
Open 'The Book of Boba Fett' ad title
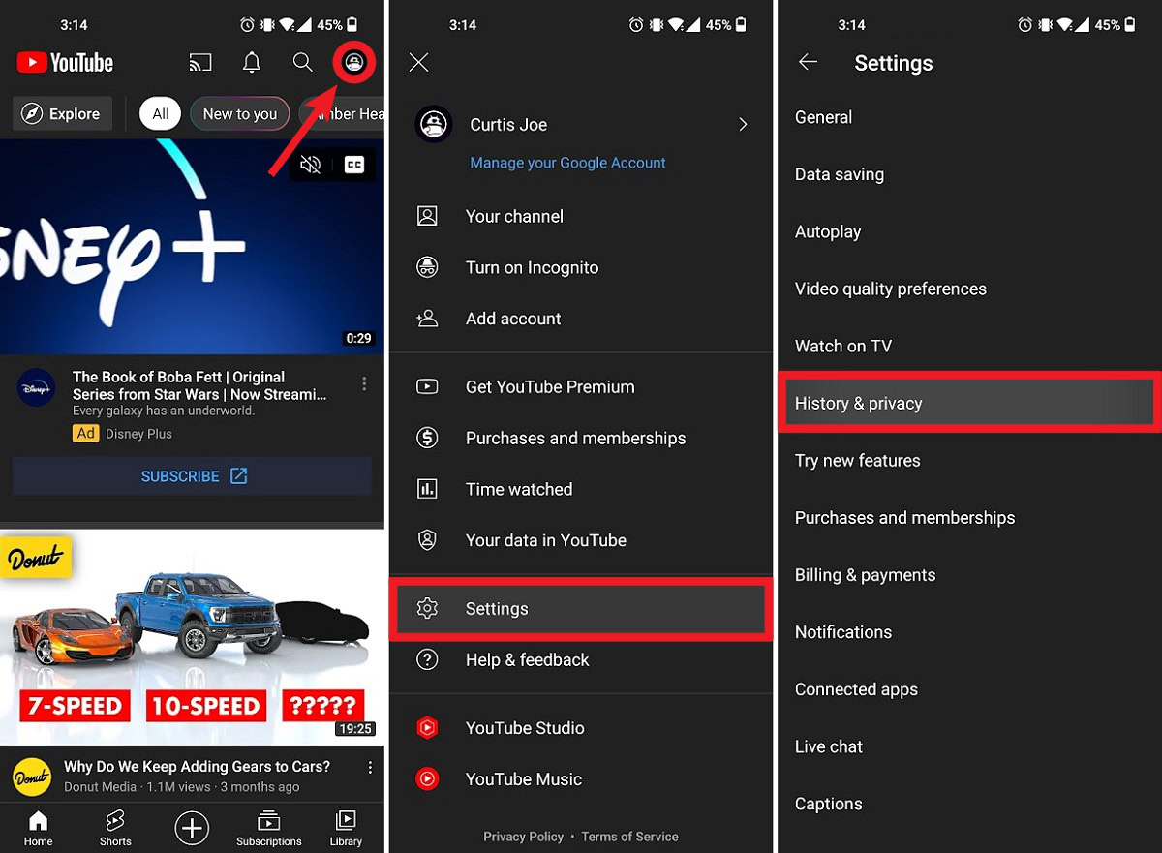199,385
